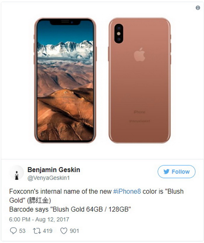This screenshot has height=243, width=204.
Task: Click the back view of blush gold iPhone
Action: tap(140, 80)
